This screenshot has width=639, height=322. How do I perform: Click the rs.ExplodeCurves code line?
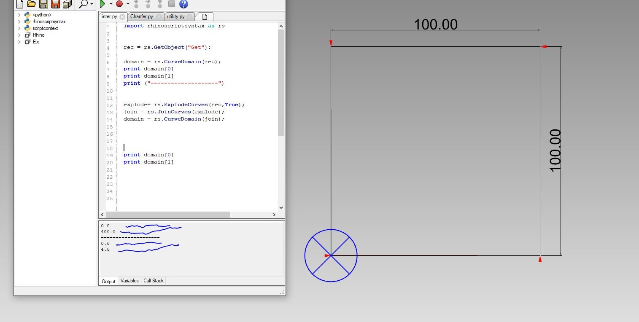184,104
